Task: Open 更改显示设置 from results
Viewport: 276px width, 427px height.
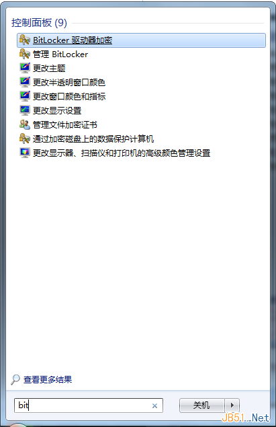Action: 57,110
